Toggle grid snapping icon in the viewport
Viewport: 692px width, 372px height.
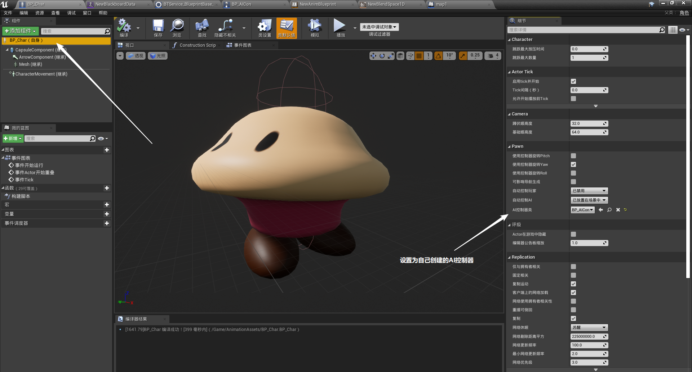(x=419, y=56)
